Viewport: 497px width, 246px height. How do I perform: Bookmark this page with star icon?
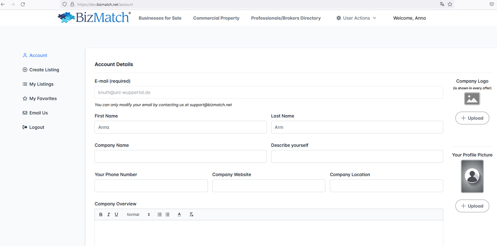(450, 4)
